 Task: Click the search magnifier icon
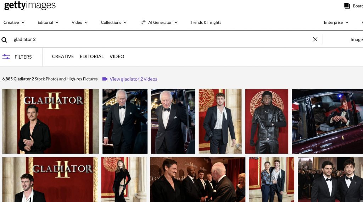coord(4,40)
